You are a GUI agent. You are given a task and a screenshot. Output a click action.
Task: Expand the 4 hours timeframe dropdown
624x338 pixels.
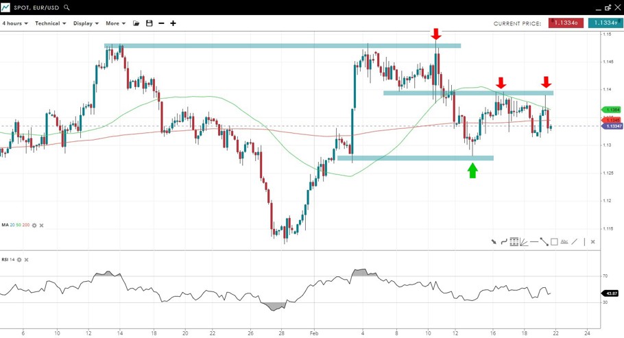pyautogui.click(x=15, y=23)
